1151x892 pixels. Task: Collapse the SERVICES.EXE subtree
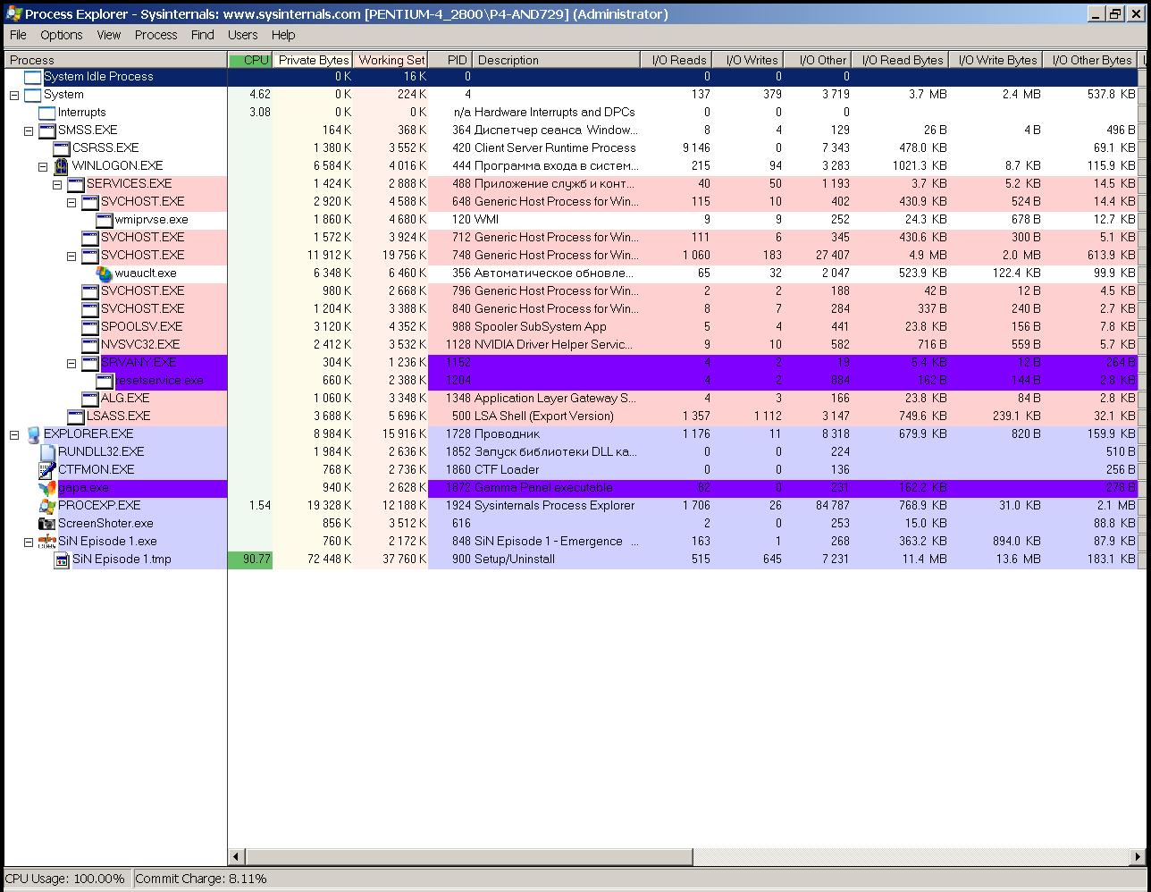(x=57, y=184)
